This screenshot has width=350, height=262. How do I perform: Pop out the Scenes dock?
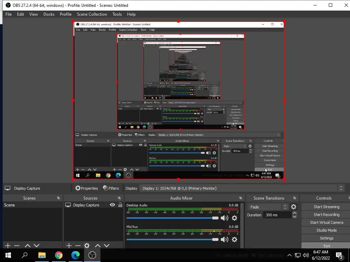[x=58, y=198]
